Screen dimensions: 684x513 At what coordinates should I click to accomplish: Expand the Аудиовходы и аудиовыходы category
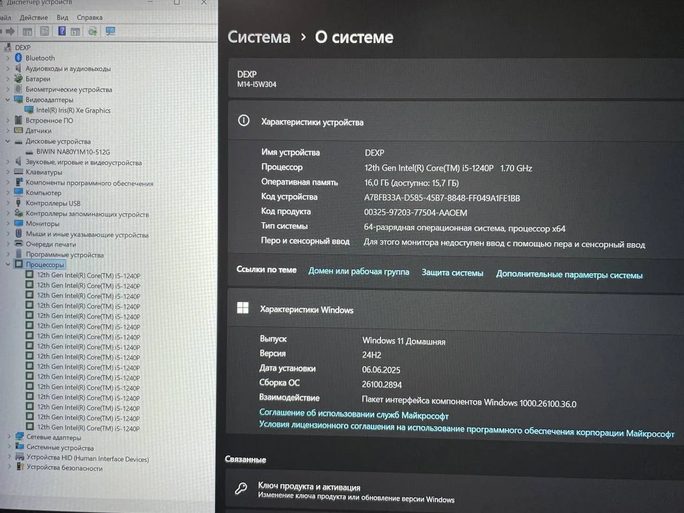coord(7,68)
